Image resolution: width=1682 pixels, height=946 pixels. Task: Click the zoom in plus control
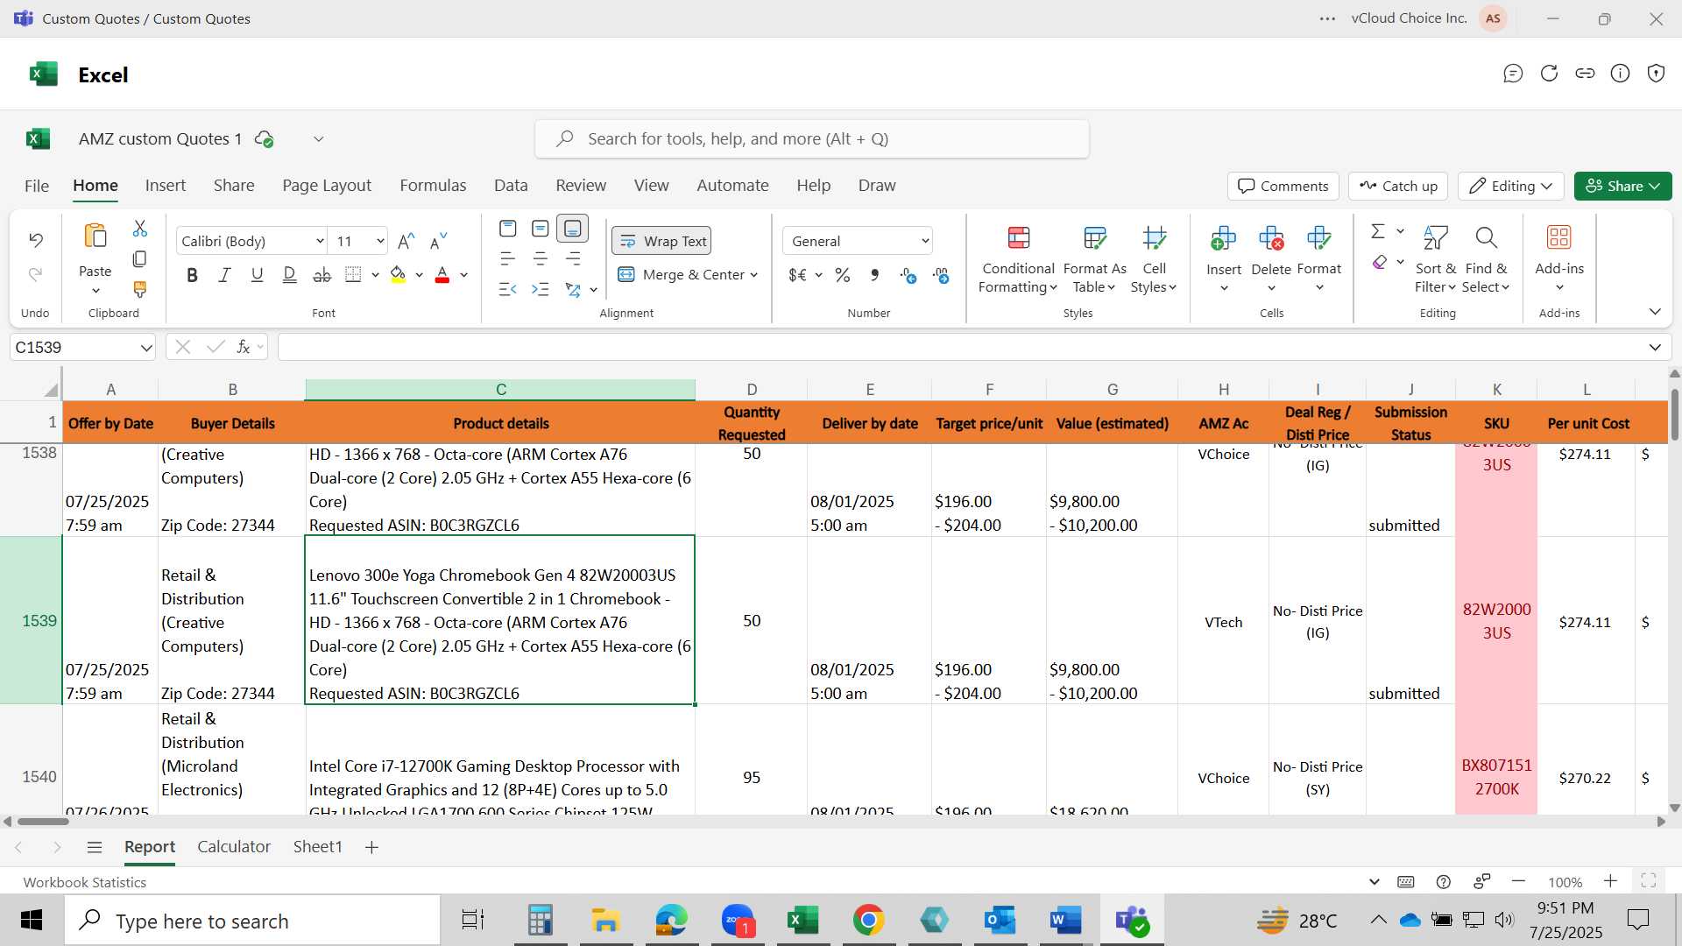click(x=1610, y=881)
